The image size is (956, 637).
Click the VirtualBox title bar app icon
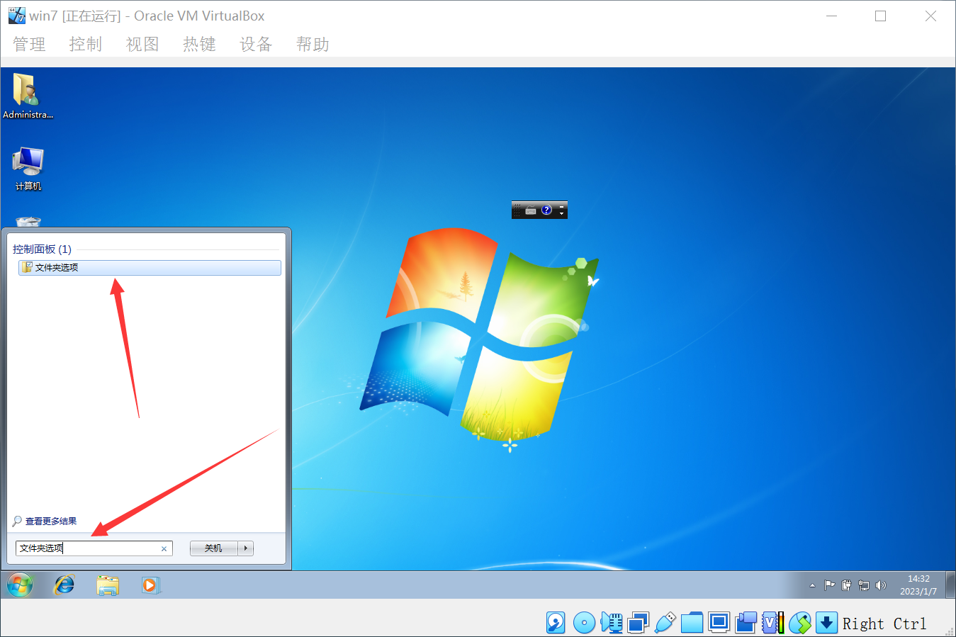coord(16,16)
